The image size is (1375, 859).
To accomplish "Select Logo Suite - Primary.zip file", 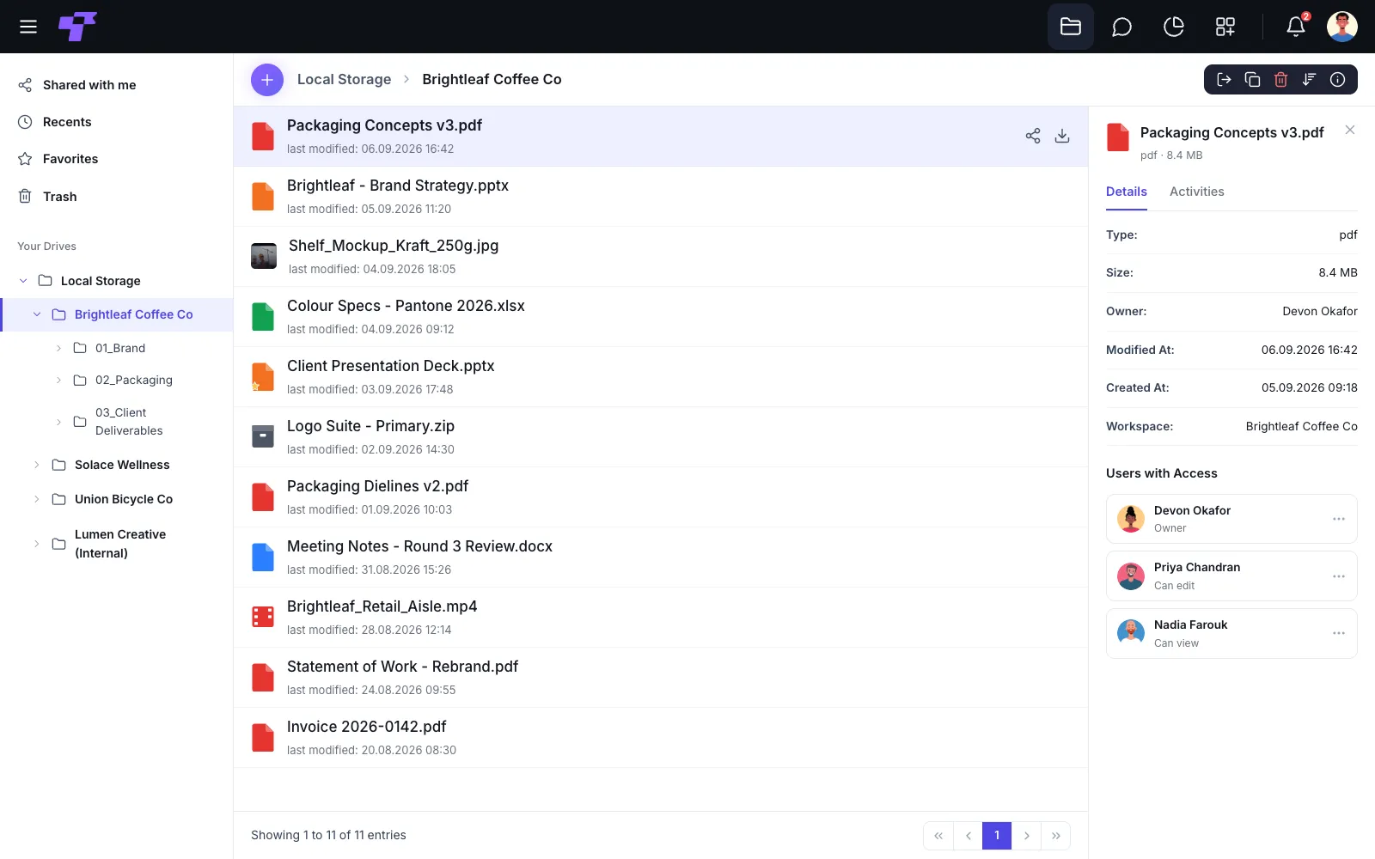I will tap(661, 437).
